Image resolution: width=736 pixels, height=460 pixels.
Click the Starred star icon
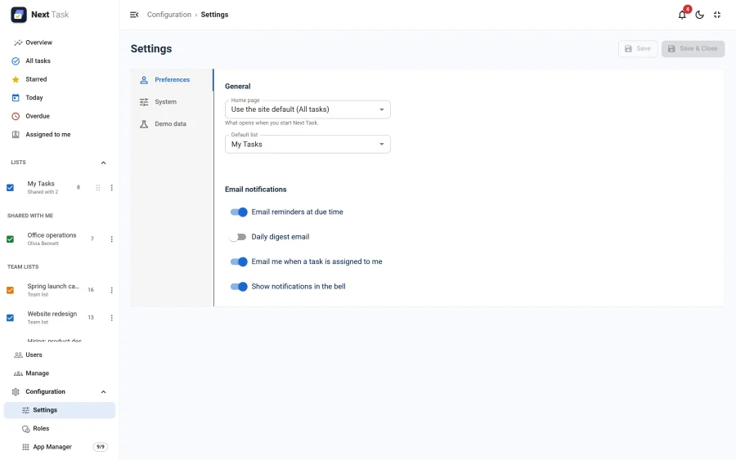pyautogui.click(x=16, y=79)
